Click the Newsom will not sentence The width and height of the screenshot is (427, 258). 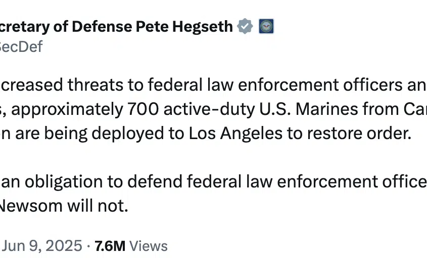(64, 206)
